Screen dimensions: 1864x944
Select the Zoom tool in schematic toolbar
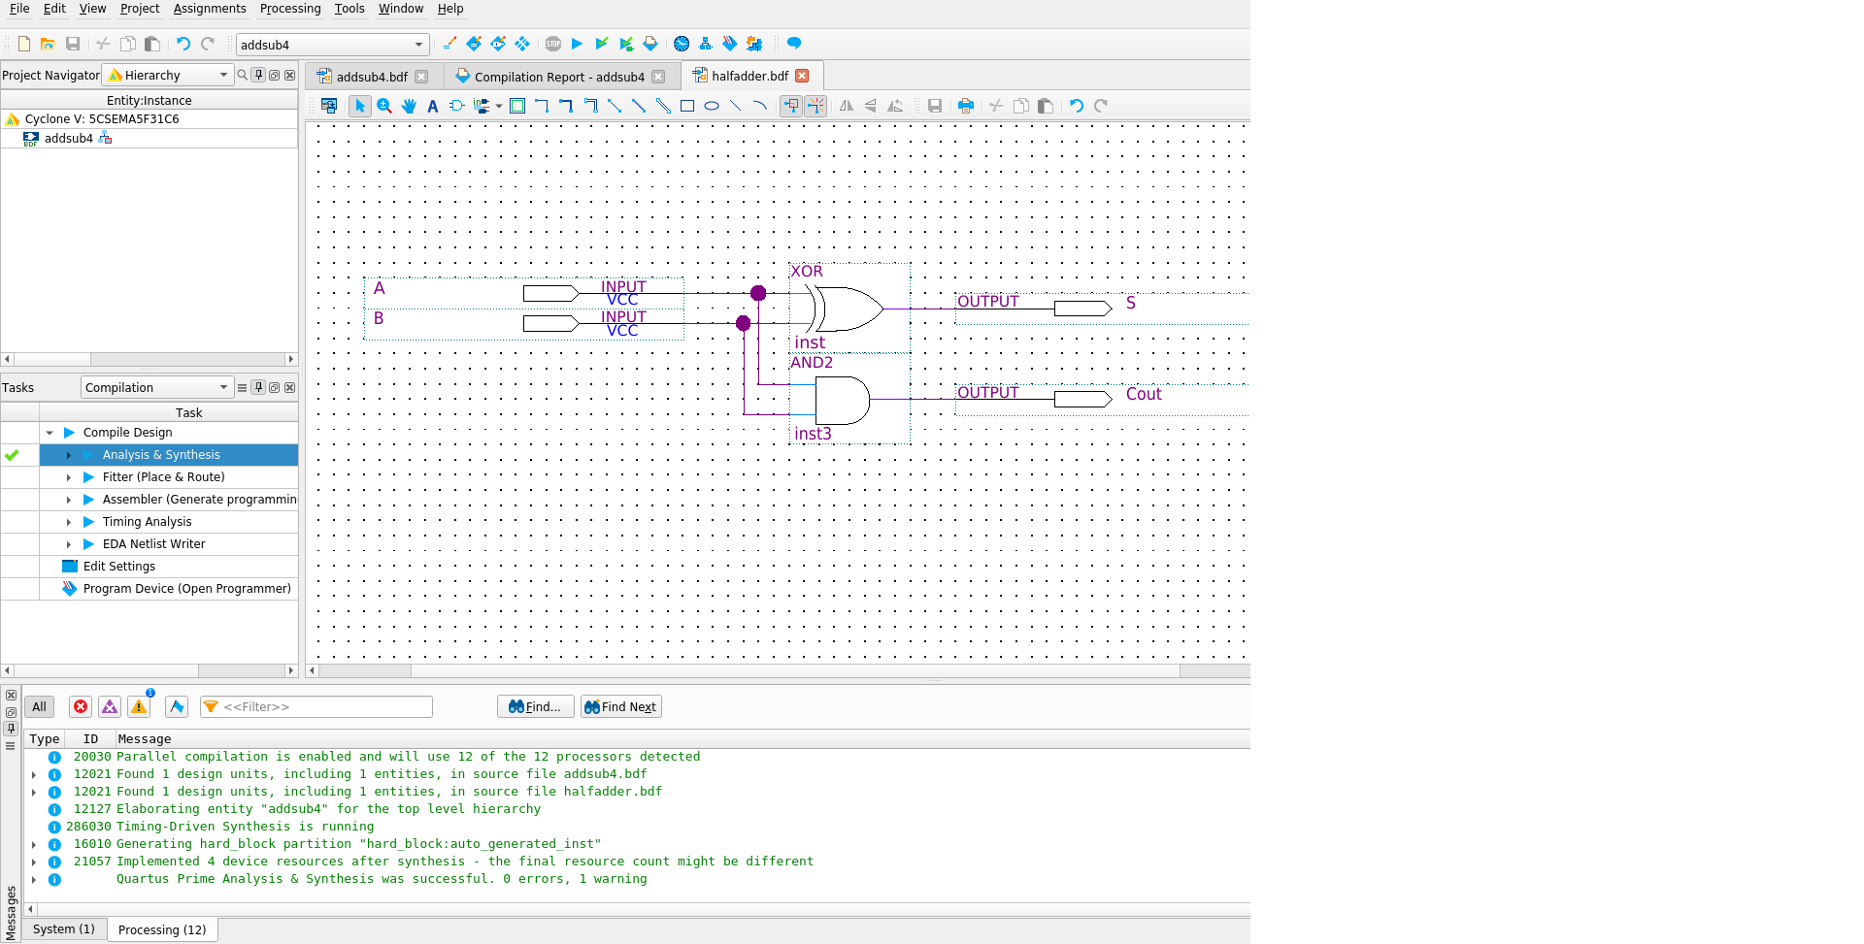click(384, 106)
